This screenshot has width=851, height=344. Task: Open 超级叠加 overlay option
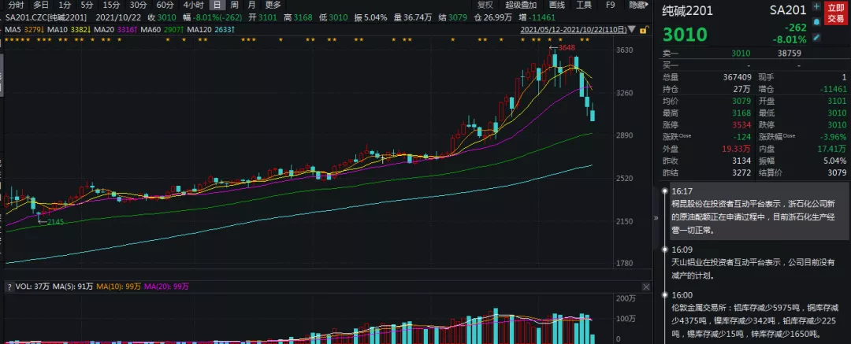(521, 6)
